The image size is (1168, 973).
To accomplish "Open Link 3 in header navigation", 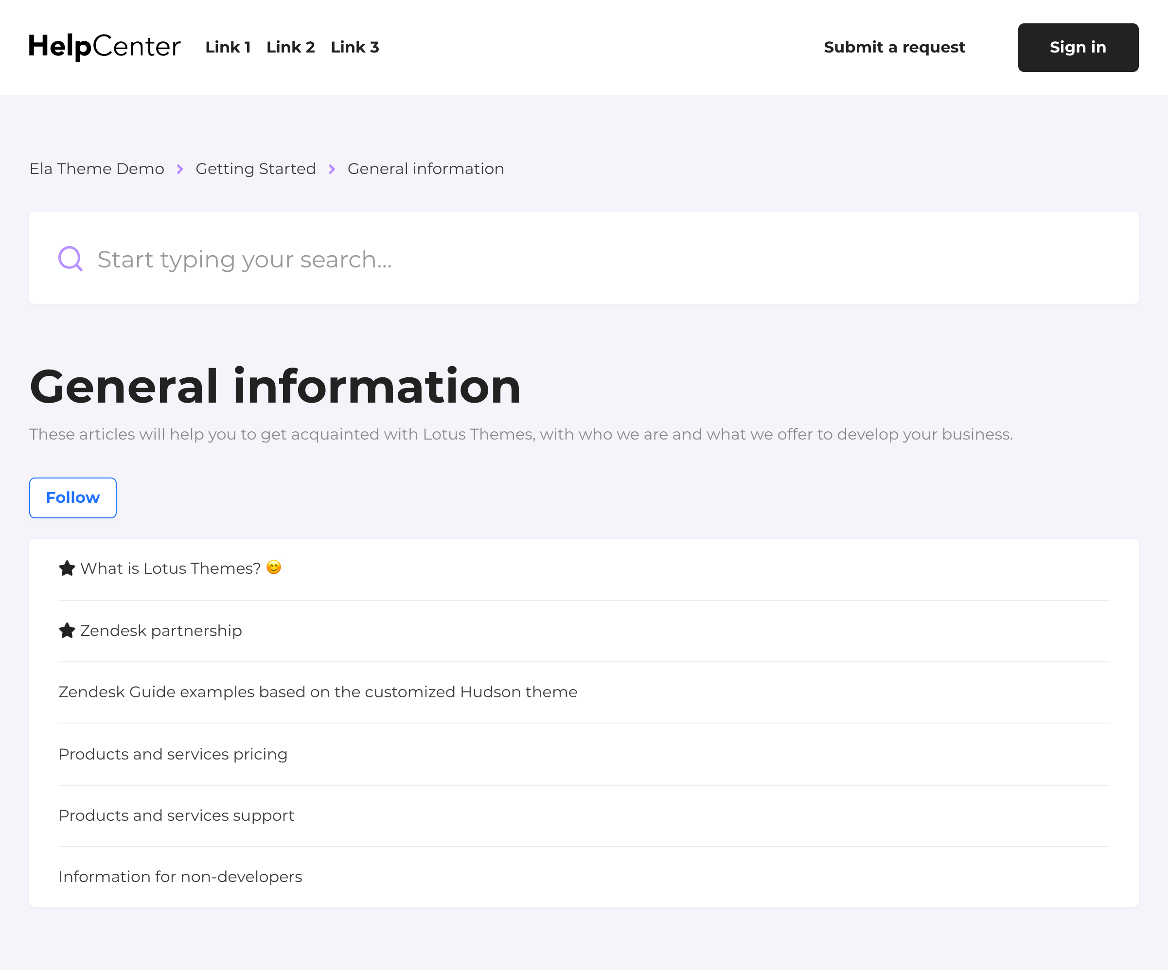I will (x=355, y=47).
